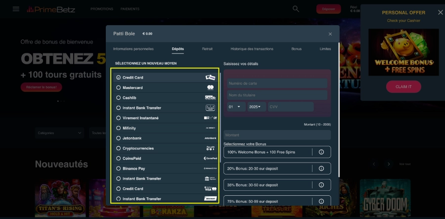Click the CLAIM IT button
Viewport: 445px width, 219px height.
[403, 87]
